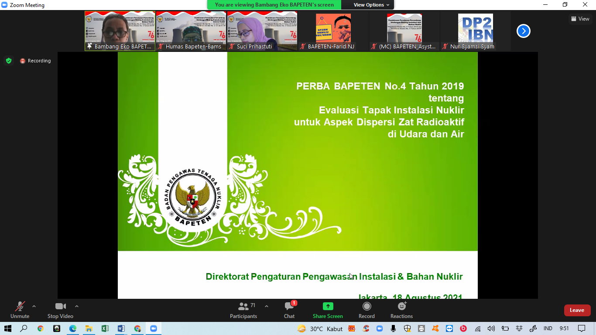Open the weather widget showing 30°C Kabut
Screen dimensions: 596x335
click(320, 328)
